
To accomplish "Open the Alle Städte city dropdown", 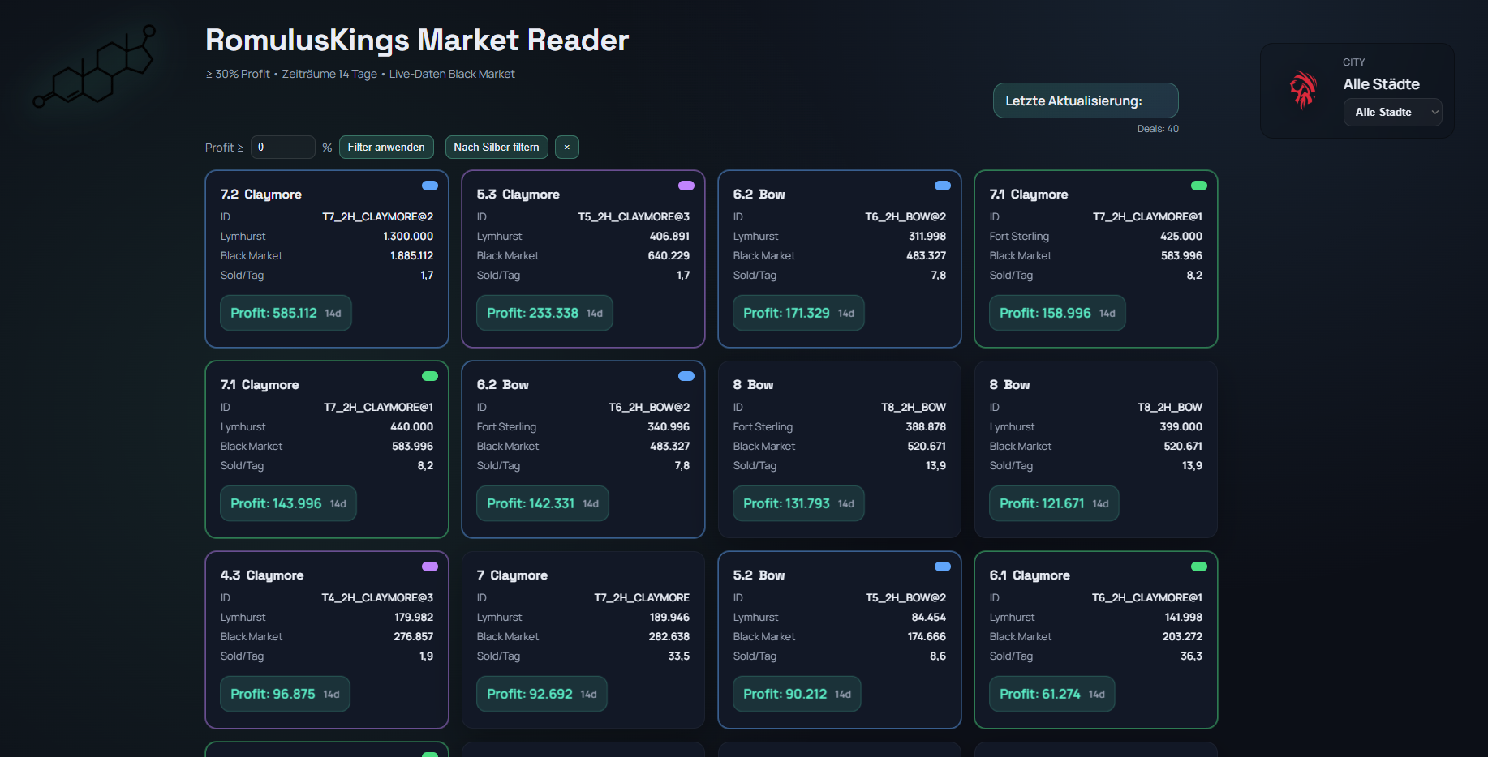I will (x=1392, y=112).
